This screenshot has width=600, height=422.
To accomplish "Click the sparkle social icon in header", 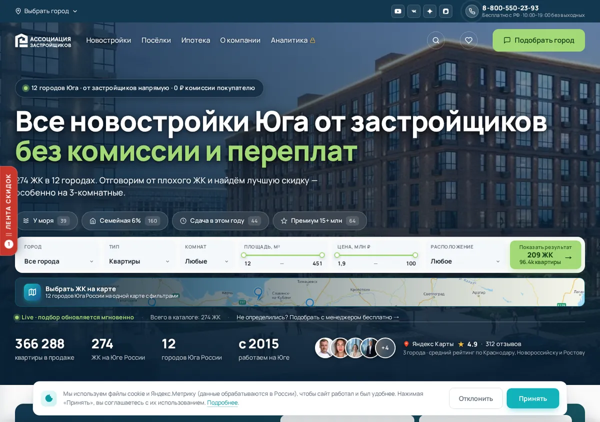I will [430, 11].
